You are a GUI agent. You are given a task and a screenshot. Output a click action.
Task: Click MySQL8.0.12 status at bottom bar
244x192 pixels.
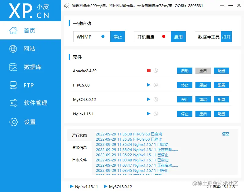(118, 186)
